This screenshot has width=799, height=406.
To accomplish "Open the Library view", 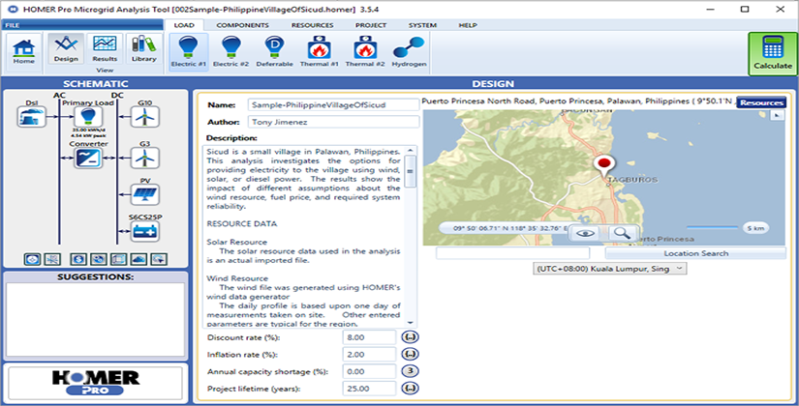I will point(142,50).
